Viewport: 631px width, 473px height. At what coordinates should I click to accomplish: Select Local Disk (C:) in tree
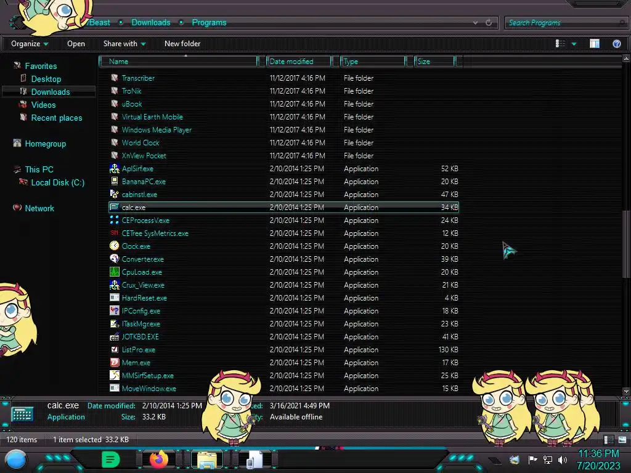tap(58, 182)
